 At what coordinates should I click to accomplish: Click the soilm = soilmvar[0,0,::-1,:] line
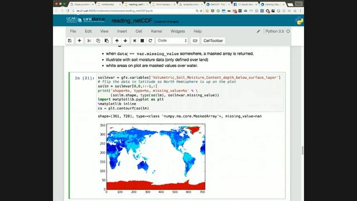pos(128,86)
